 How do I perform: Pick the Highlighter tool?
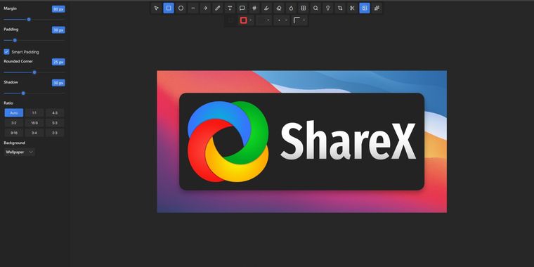point(267,8)
